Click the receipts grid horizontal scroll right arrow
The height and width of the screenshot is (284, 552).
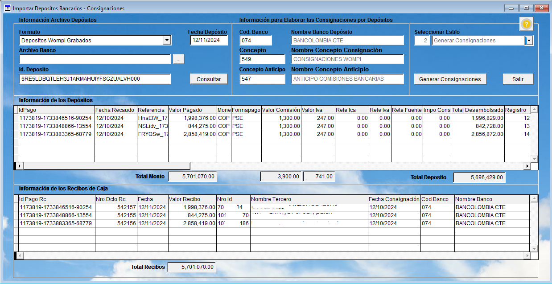[527, 255]
